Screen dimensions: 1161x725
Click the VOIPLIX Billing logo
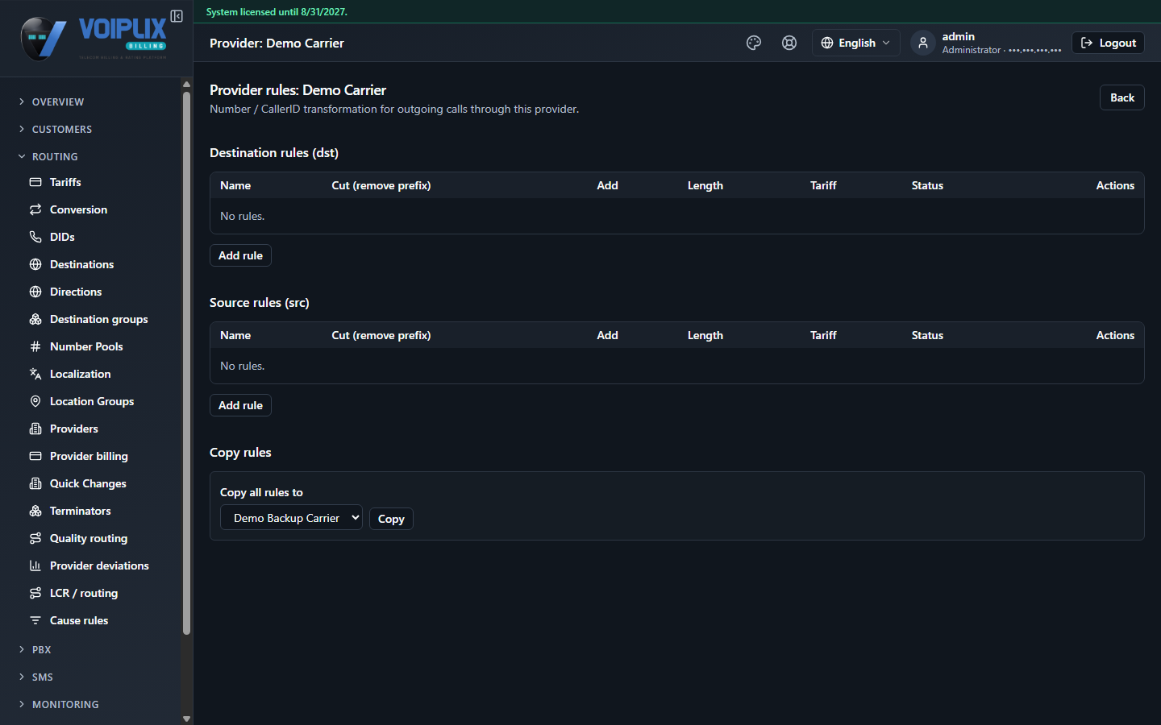point(94,38)
